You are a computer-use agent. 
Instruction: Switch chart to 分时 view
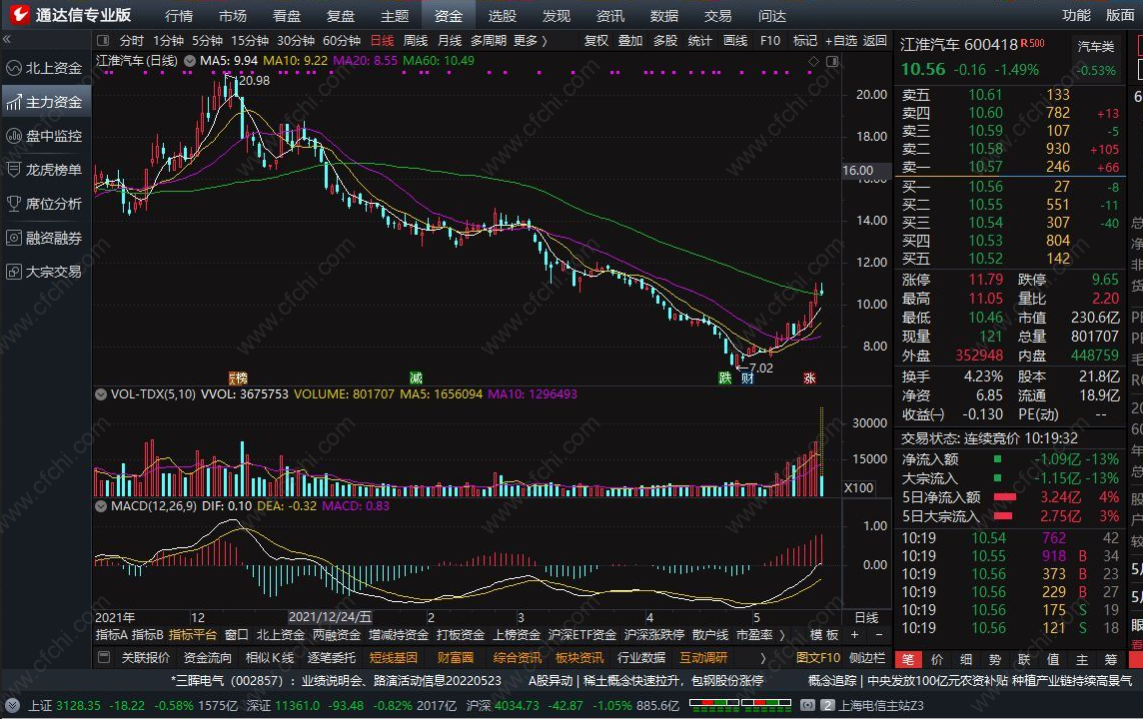(131, 41)
